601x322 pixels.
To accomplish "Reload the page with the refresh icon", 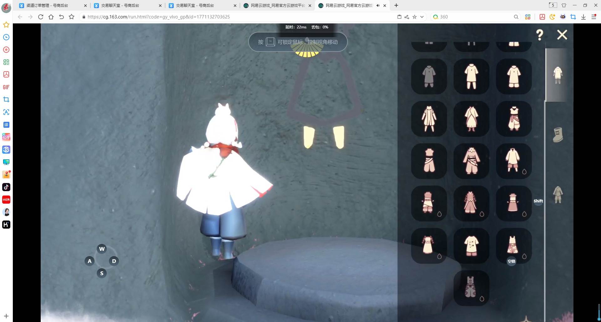I will pyautogui.click(x=41, y=17).
